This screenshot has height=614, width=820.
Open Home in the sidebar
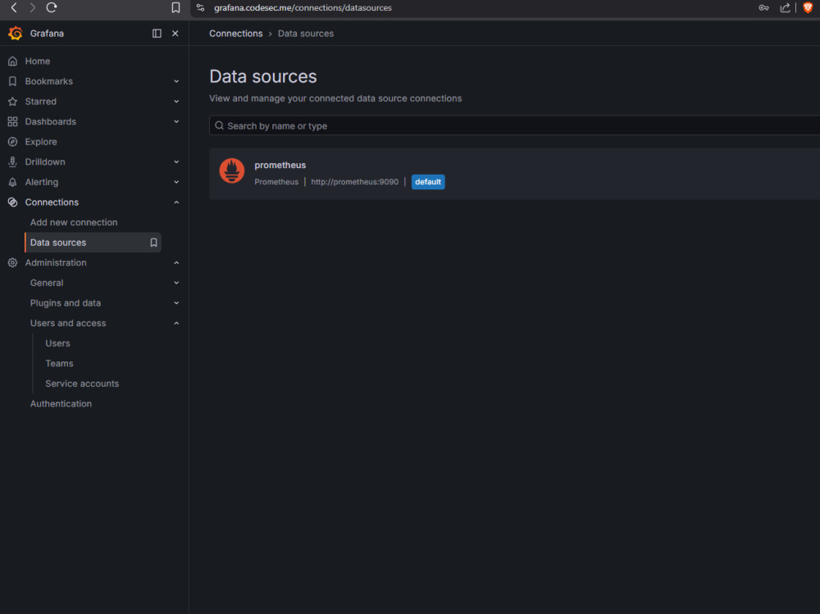point(38,61)
